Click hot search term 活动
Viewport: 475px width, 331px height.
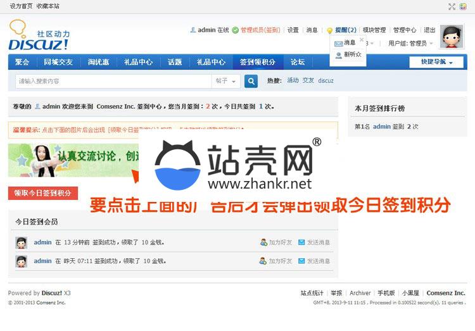[293, 80]
